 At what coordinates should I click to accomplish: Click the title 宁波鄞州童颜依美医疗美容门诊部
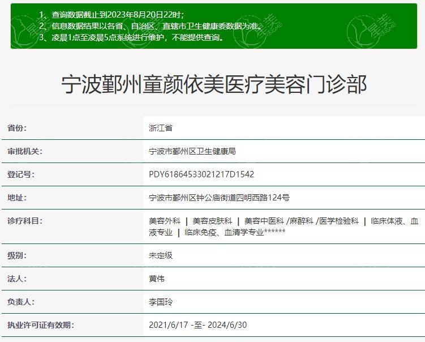coord(214,84)
